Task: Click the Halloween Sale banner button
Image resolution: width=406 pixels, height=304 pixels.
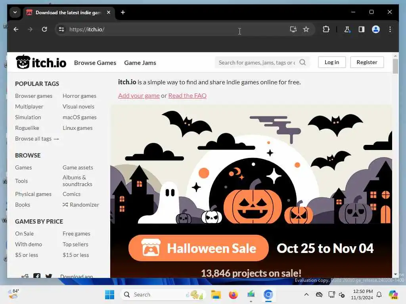Action: point(198,248)
